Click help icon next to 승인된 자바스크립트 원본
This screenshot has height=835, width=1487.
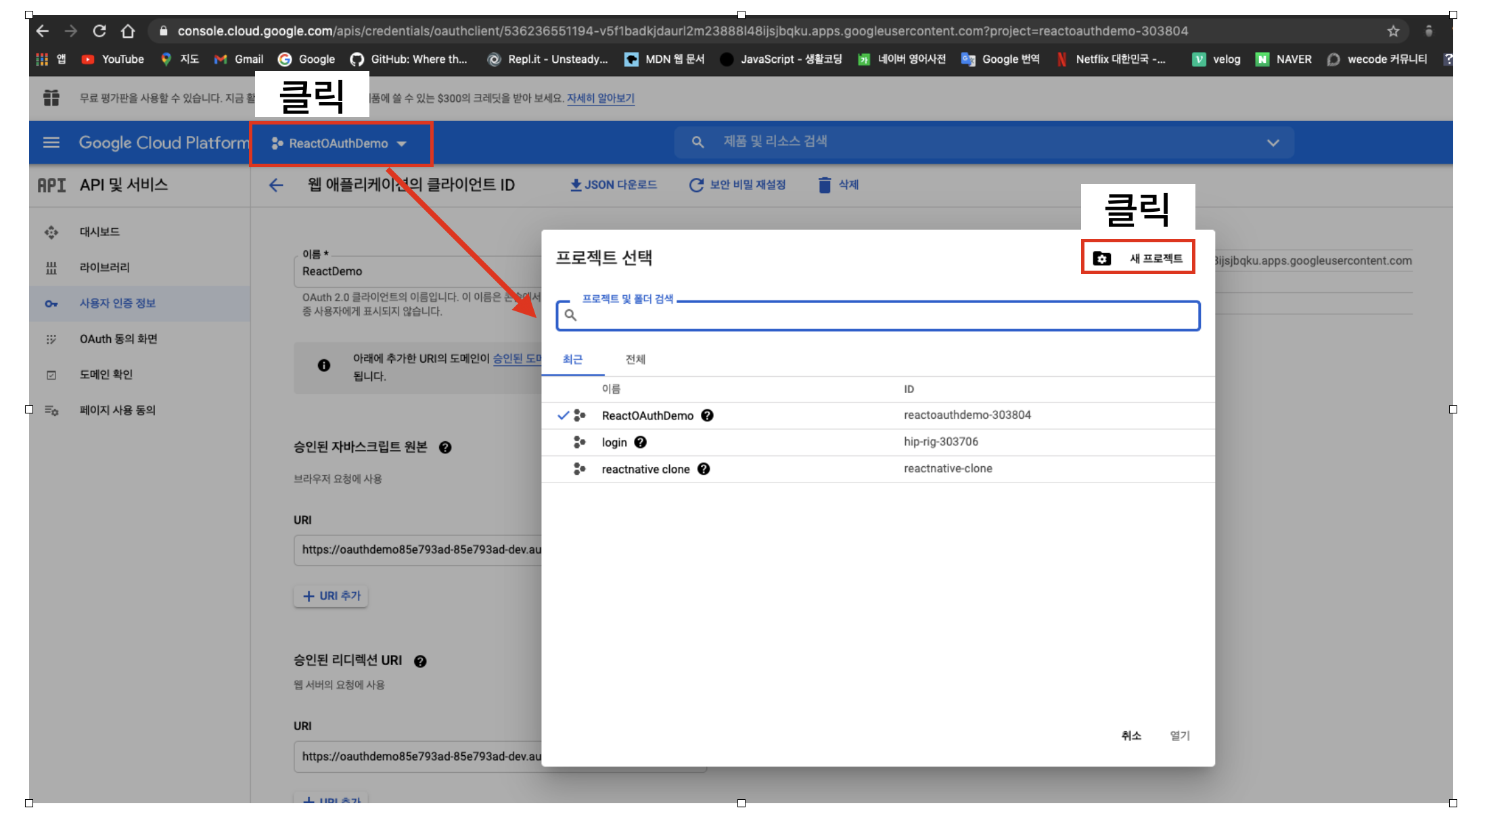(445, 447)
